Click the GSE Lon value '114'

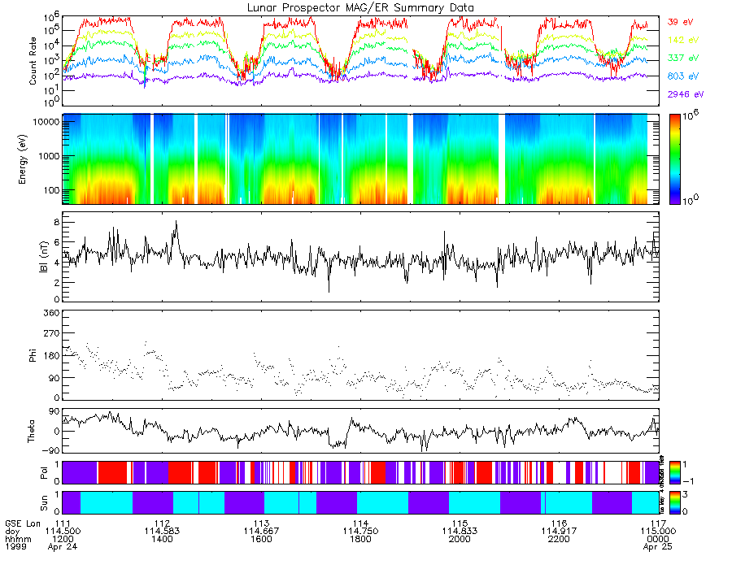[360, 523]
